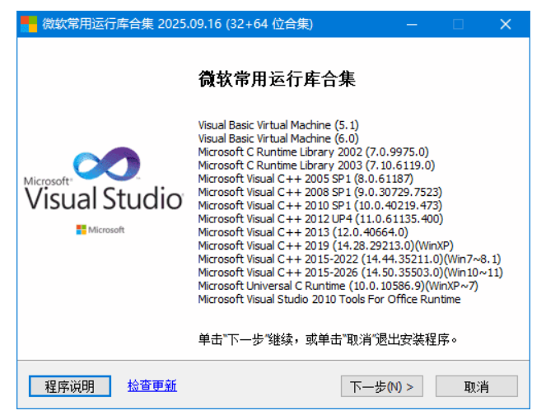Minimize the installer window
Screen dimensions: 546x420
pos(412,25)
